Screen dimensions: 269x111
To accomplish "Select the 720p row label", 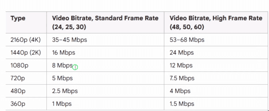I will (18, 78).
